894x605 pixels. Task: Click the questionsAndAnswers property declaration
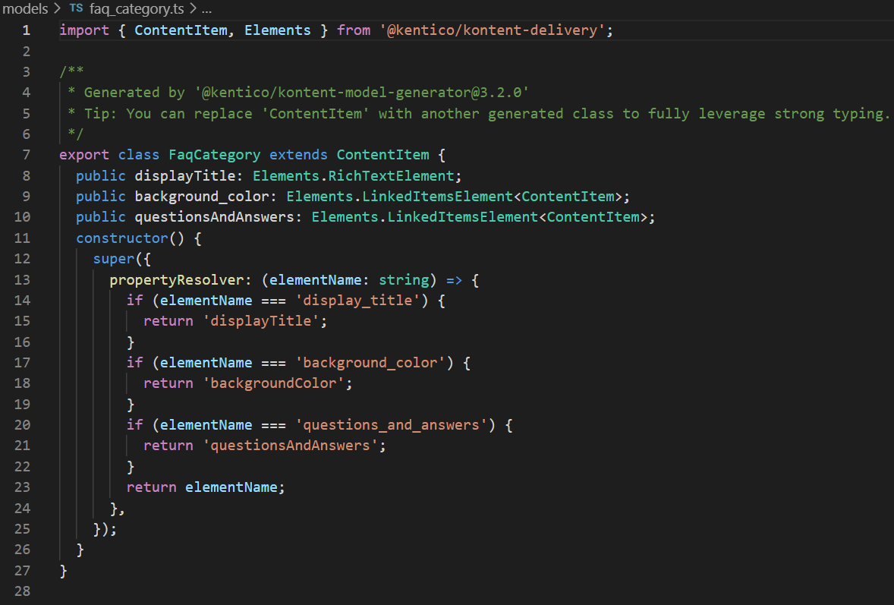214,216
